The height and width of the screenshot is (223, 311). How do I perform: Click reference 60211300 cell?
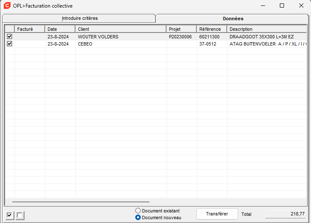click(212, 37)
